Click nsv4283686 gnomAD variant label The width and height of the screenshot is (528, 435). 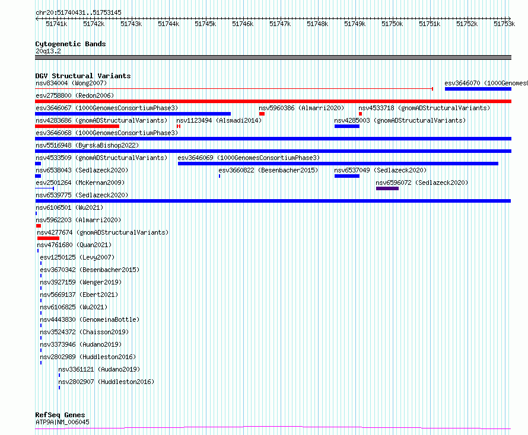tap(101, 120)
